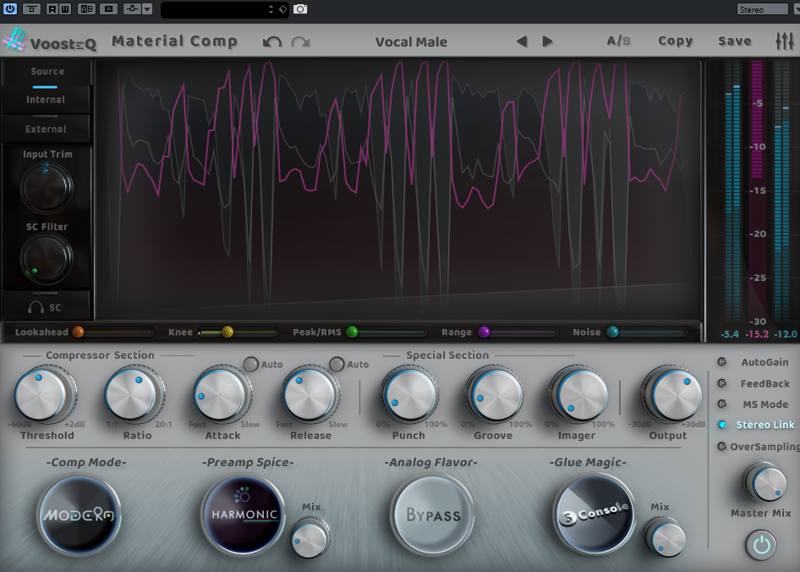Open the Vocal Male preset menu
Viewport: 800px width, 572px height.
click(411, 41)
